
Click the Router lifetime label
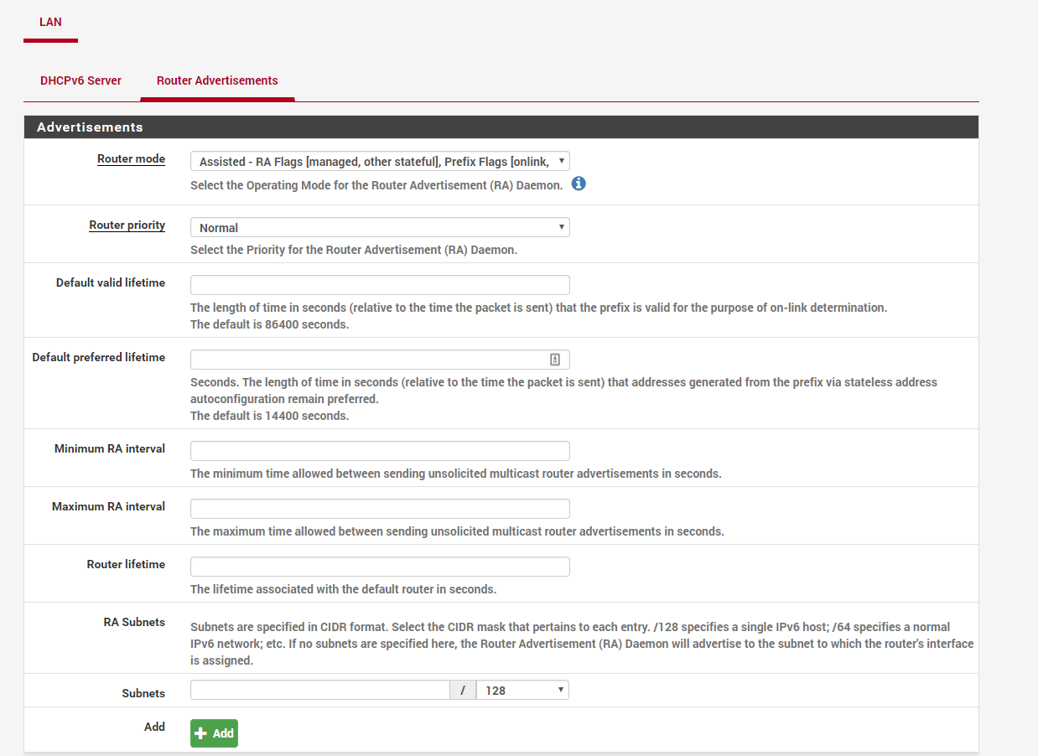point(126,564)
